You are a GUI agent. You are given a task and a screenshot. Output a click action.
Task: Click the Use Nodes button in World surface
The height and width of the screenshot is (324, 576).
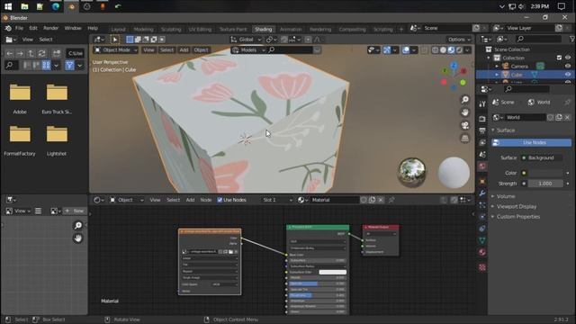(531, 142)
